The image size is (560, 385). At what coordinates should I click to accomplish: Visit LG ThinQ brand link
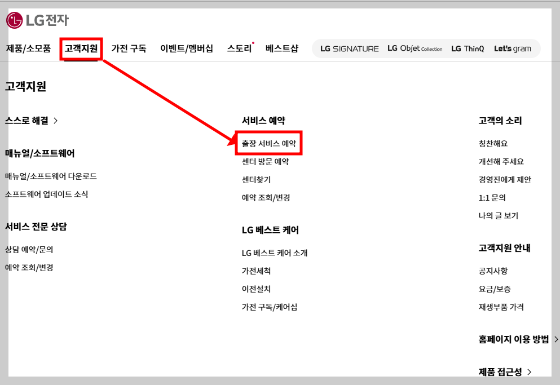click(x=468, y=48)
